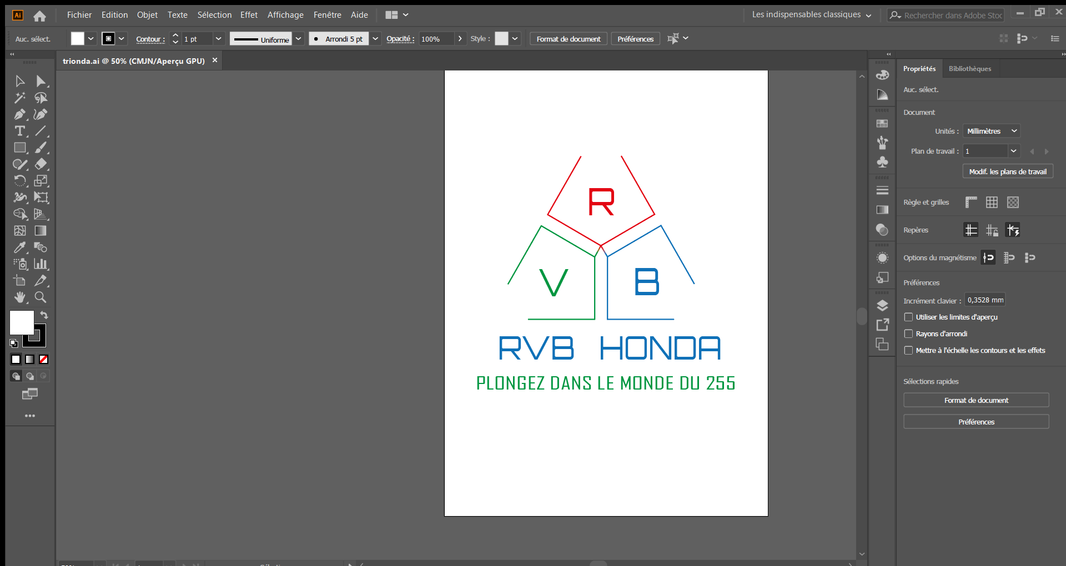The image size is (1066, 566).
Task: Select the Artboard tool
Action: point(20,281)
